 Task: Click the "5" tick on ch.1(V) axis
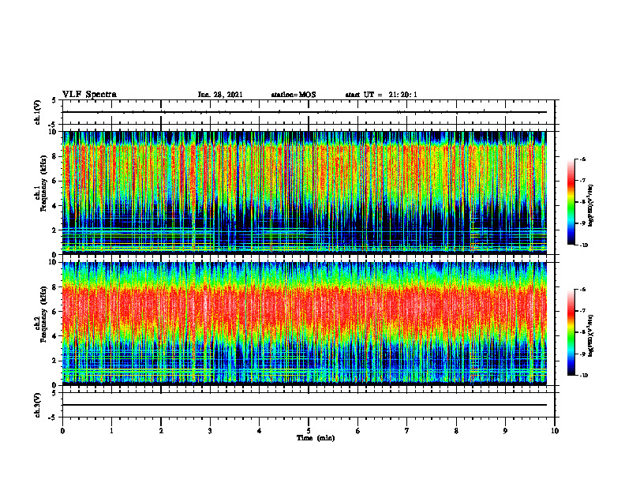coord(54,100)
